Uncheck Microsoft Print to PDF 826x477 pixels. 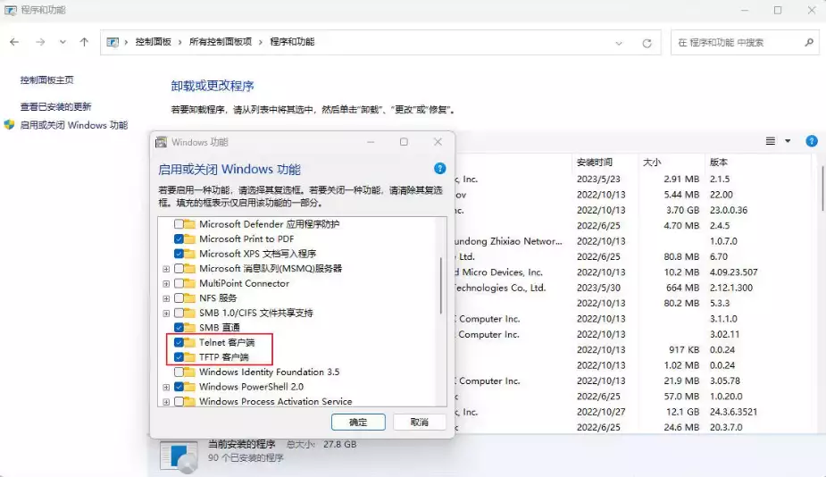pyautogui.click(x=179, y=238)
